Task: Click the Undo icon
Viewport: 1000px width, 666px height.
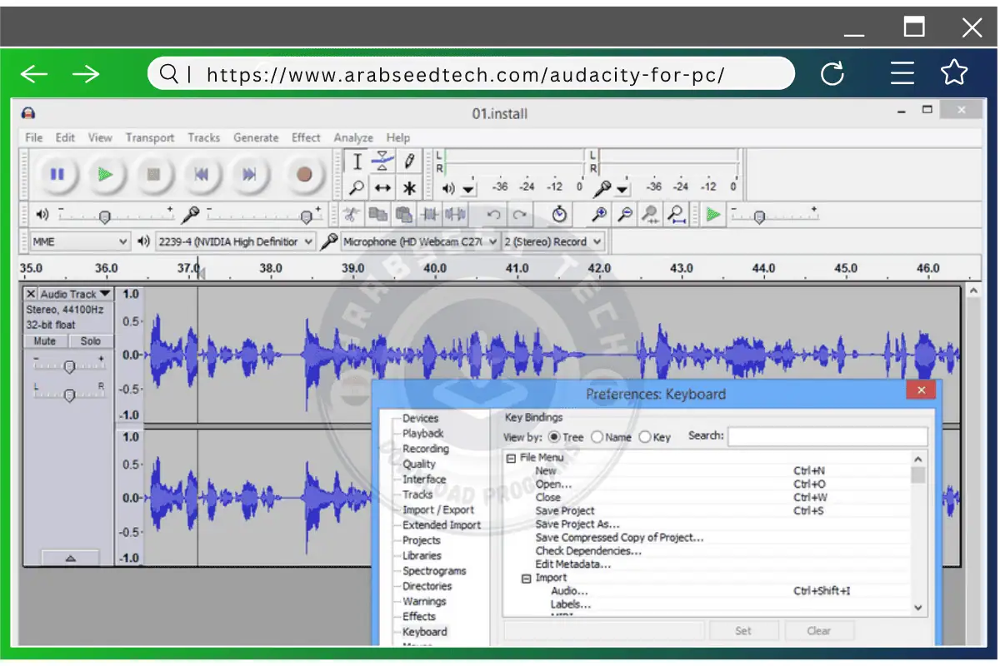Action: pos(493,214)
